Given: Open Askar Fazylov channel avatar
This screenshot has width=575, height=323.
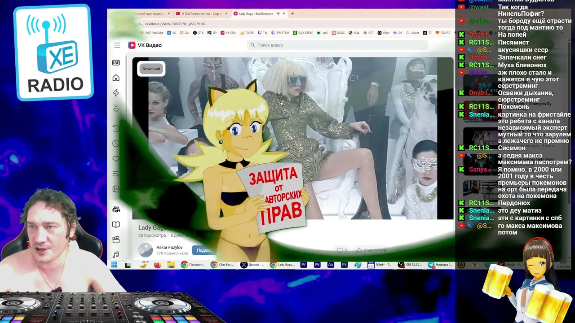Looking at the screenshot, I should 146,250.
